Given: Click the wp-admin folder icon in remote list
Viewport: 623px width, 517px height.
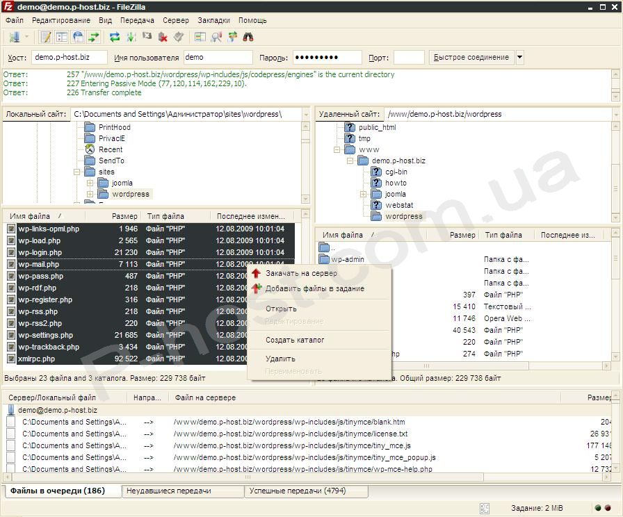Looking at the screenshot, I should (325, 259).
